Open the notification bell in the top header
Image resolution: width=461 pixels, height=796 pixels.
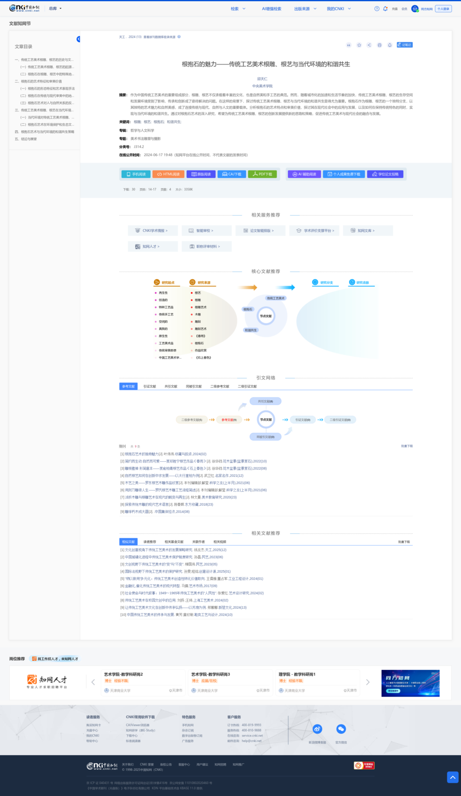coord(385,9)
